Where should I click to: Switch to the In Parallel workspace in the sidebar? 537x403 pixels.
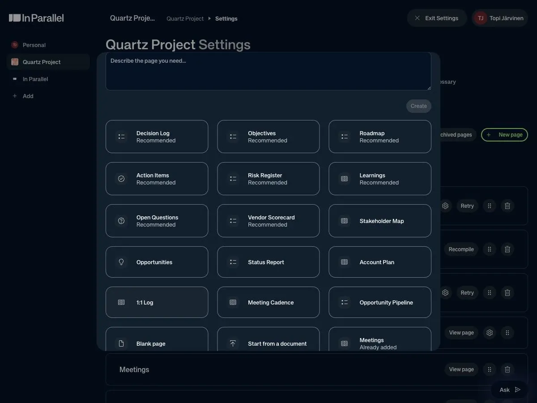tap(48, 79)
